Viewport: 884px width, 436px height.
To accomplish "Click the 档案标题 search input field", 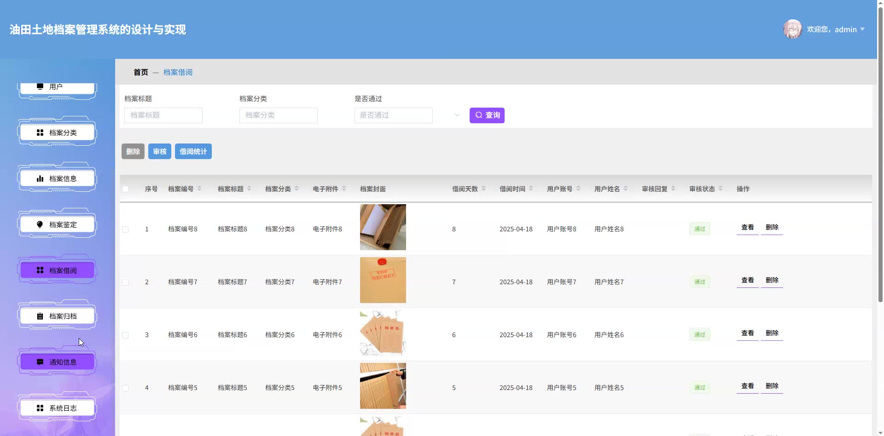I will [163, 115].
